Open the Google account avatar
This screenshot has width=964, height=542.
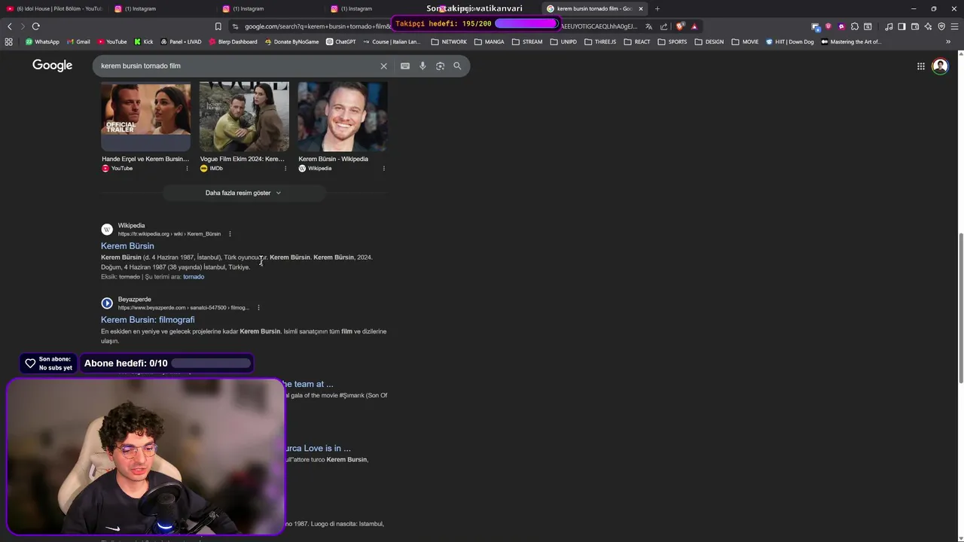[940, 66]
